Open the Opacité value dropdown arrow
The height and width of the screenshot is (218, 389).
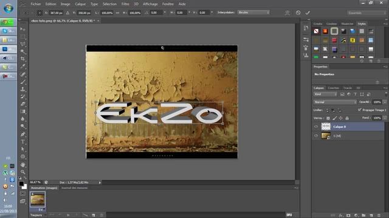(x=385, y=102)
